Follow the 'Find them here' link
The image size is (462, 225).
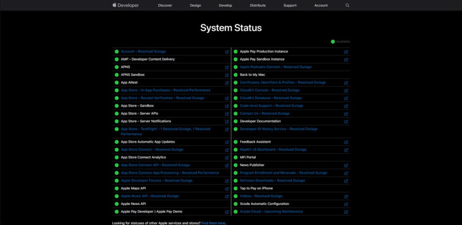point(213,223)
